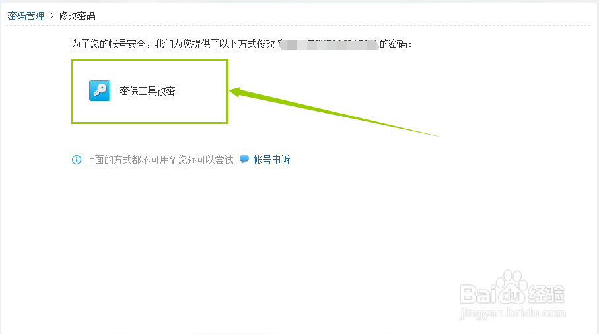Click the 的密码 text after the blurred name
Image resolution: width=599 pixels, height=334 pixels.
coord(394,44)
